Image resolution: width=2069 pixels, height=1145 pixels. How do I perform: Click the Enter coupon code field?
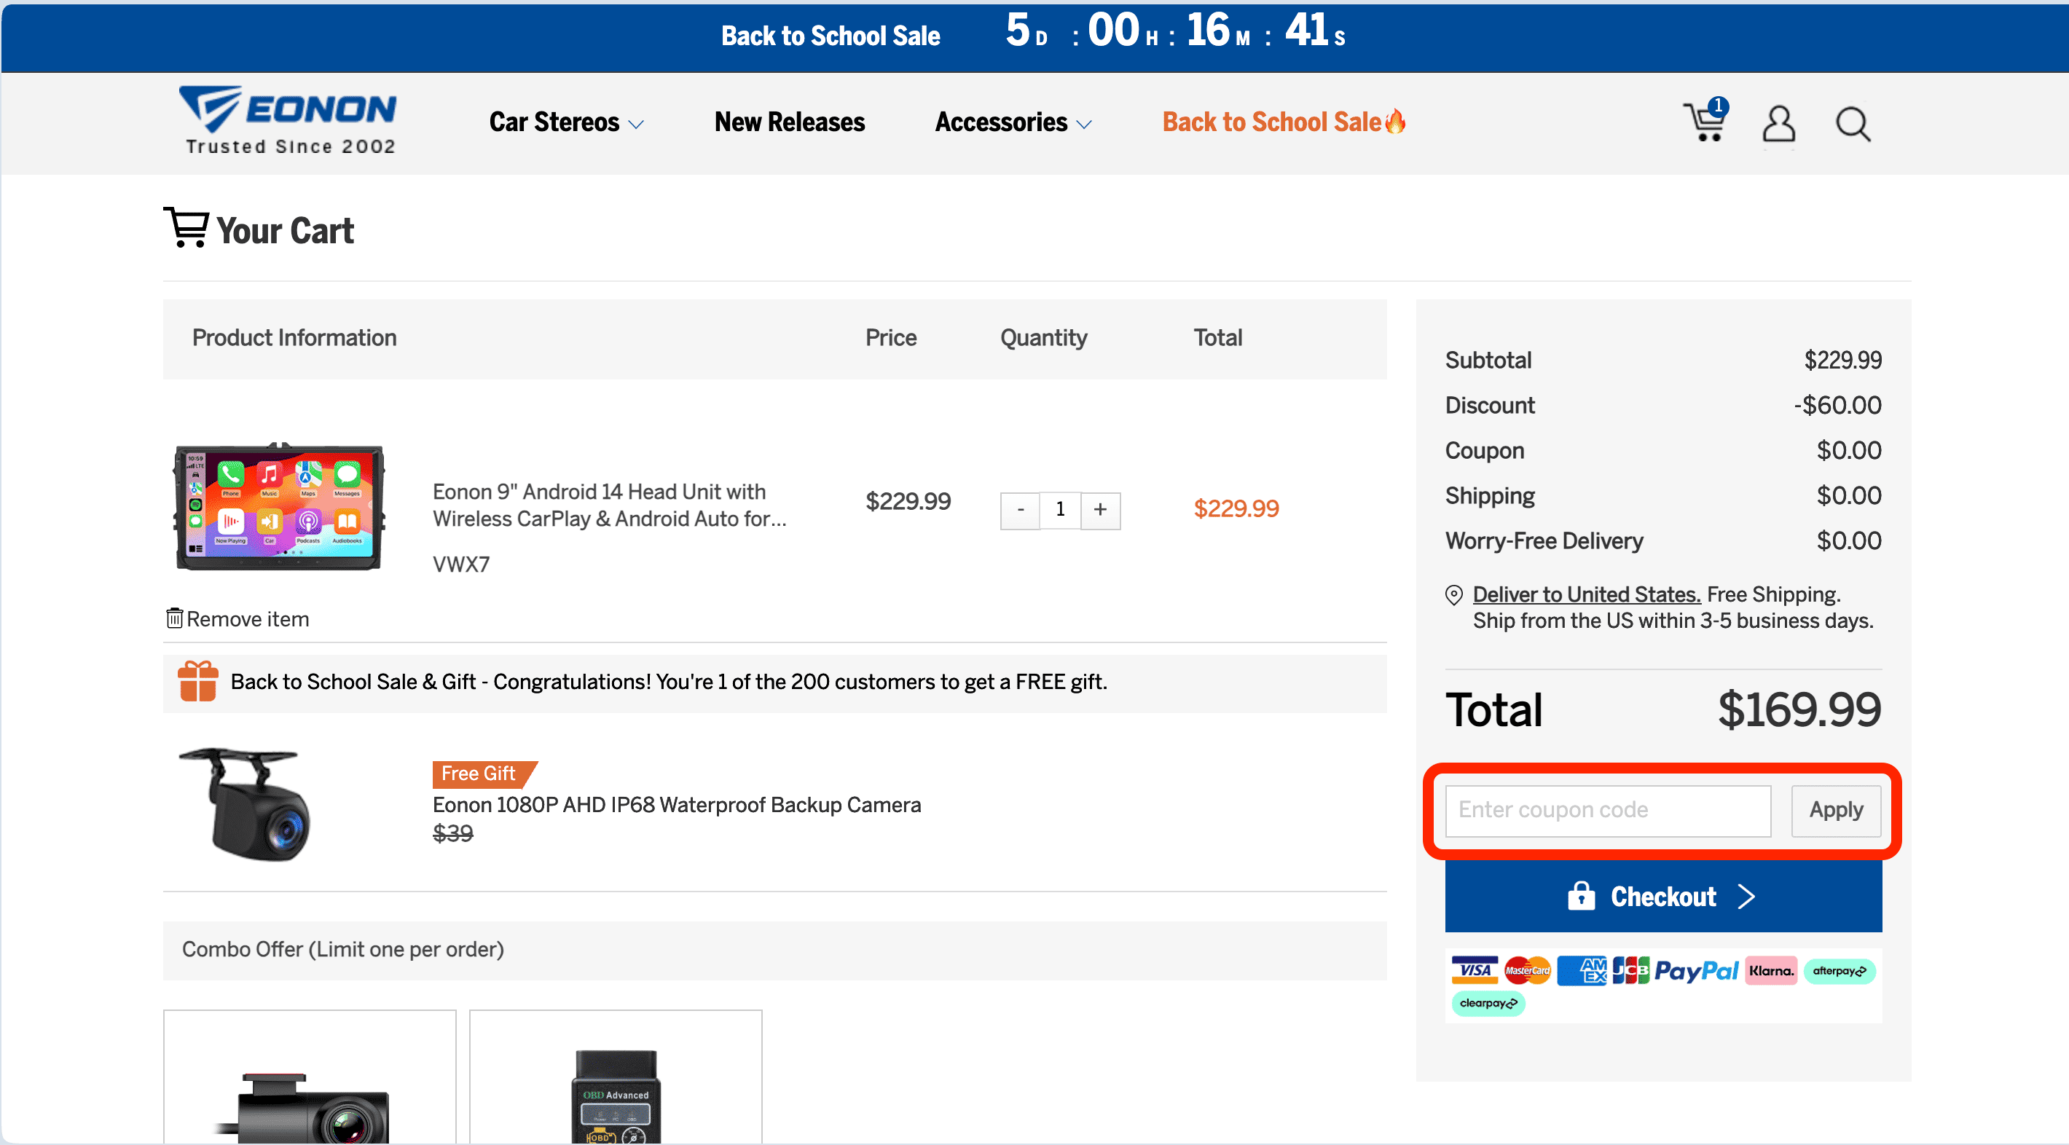pyautogui.click(x=1608, y=810)
